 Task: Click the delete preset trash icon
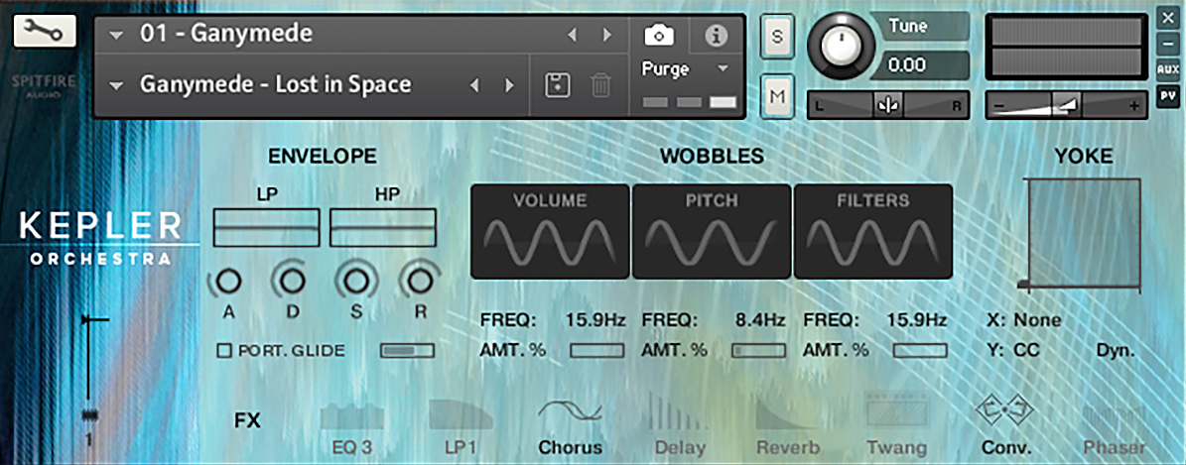pyautogui.click(x=600, y=85)
